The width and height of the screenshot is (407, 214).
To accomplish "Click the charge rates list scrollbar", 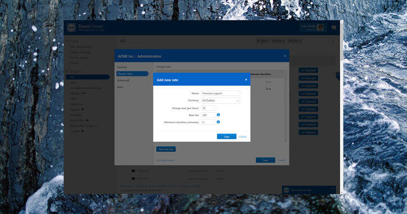I will pos(286,110).
